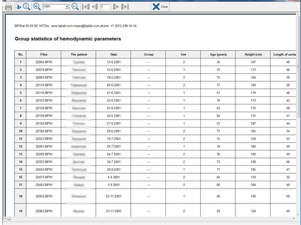Click the Print report icon
This screenshot has height=225, width=301.
tap(8, 7)
